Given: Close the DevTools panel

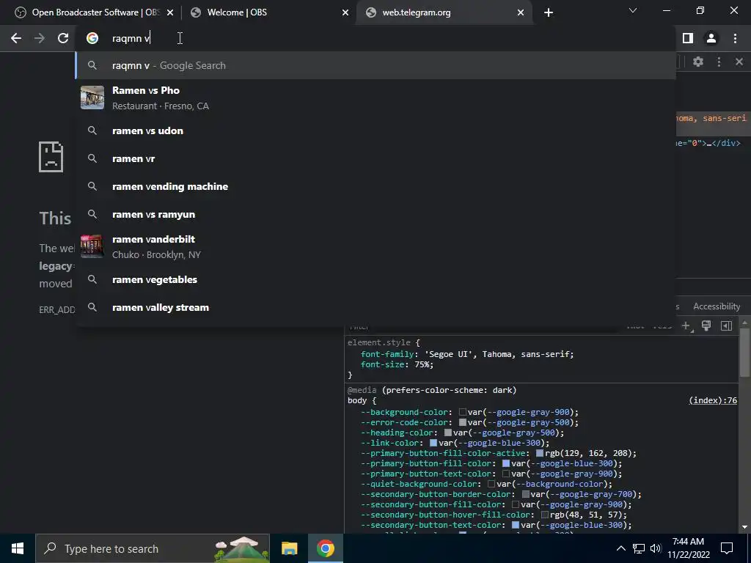Looking at the screenshot, I should tap(739, 62).
